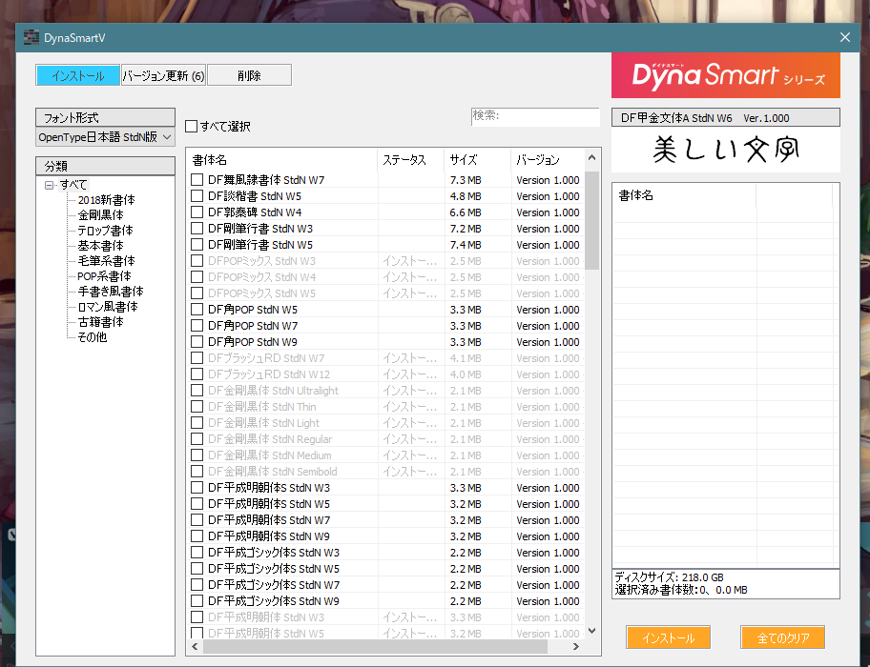Viewport: 870px width, 667px height.
Task: Click the 全てのクリア button
Action: tap(783, 637)
